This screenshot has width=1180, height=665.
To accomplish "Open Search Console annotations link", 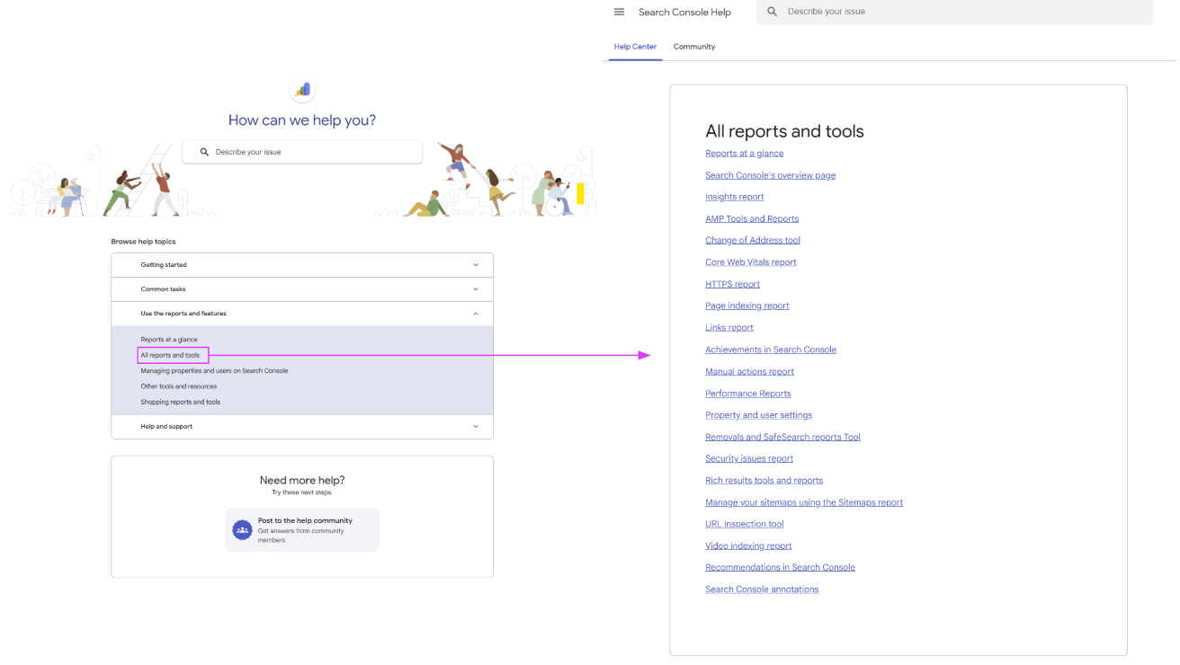I will 763,590.
